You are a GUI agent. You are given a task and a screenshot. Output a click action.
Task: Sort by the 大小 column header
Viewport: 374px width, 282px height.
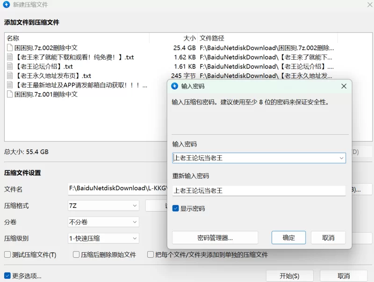tap(189, 38)
